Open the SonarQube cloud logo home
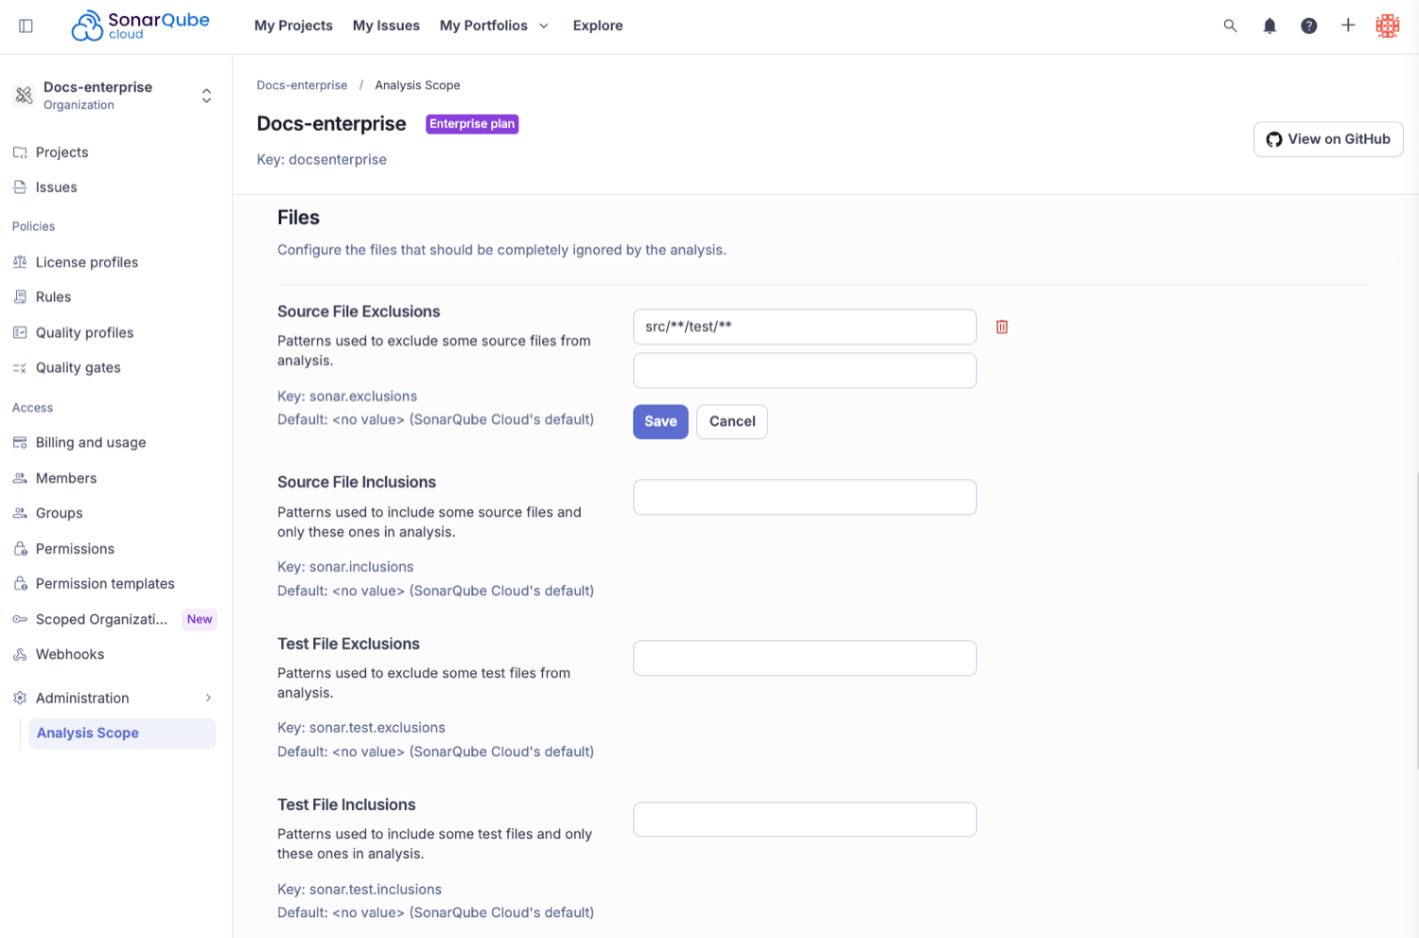1419x938 pixels. pyautogui.click(x=141, y=26)
